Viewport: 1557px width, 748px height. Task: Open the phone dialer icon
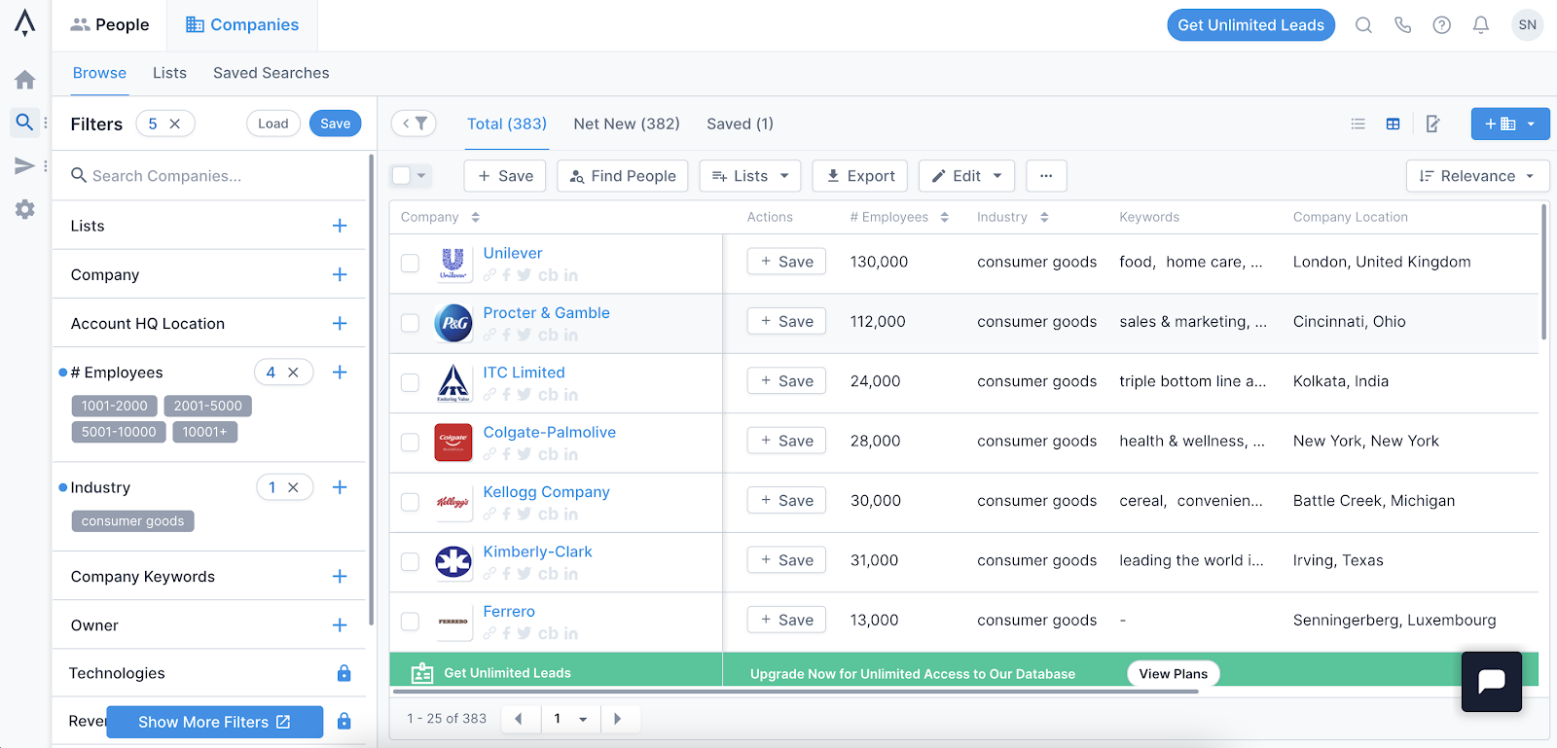click(1402, 25)
